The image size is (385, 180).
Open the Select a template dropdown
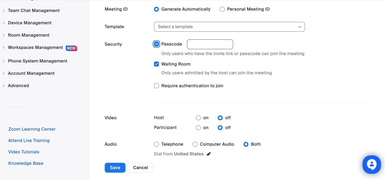[x=229, y=27]
